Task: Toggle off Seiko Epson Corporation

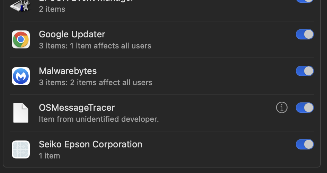Action: pos(304,144)
